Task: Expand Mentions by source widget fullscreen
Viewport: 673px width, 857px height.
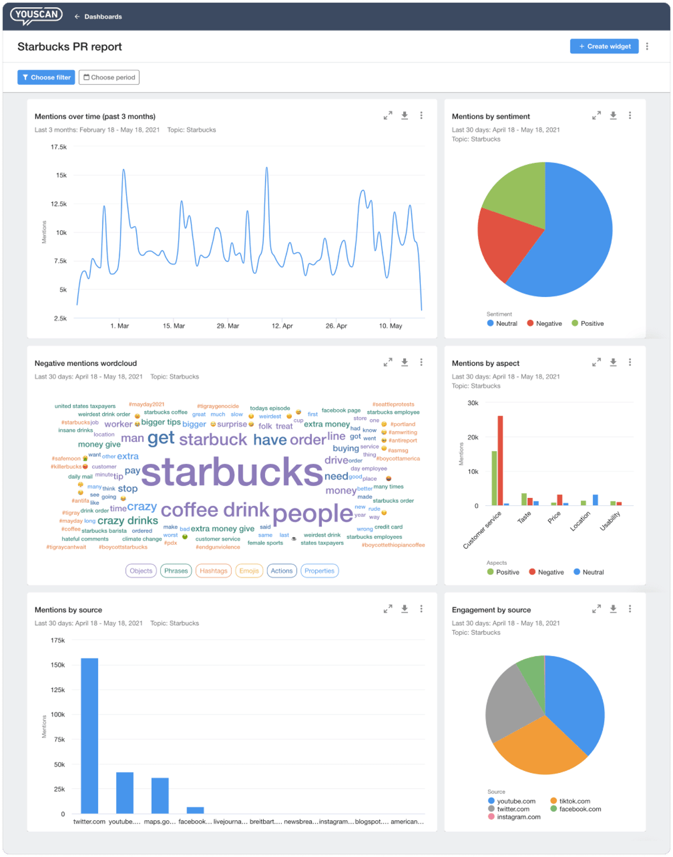Action: tap(388, 609)
